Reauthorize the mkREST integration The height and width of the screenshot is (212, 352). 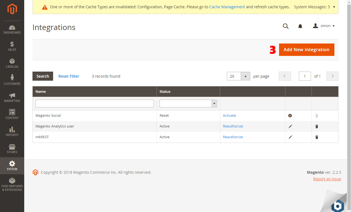pyautogui.click(x=233, y=137)
